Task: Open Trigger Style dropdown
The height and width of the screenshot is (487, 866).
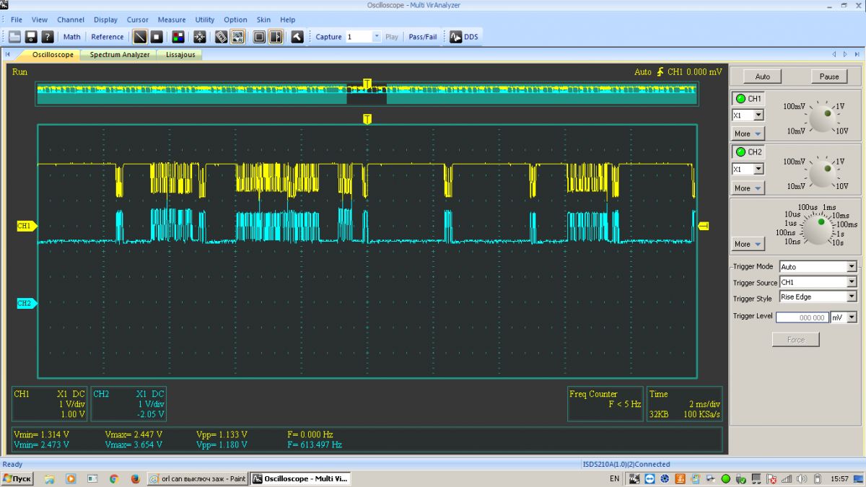Action: click(852, 297)
